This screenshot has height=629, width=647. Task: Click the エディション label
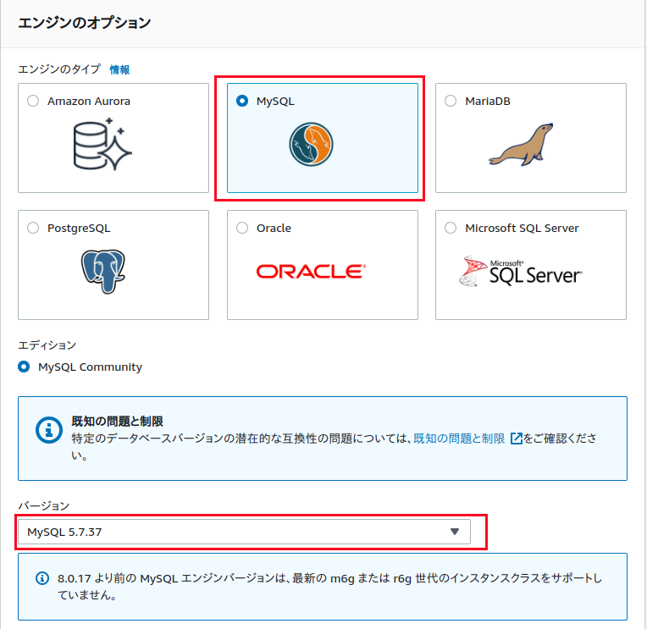point(47,345)
